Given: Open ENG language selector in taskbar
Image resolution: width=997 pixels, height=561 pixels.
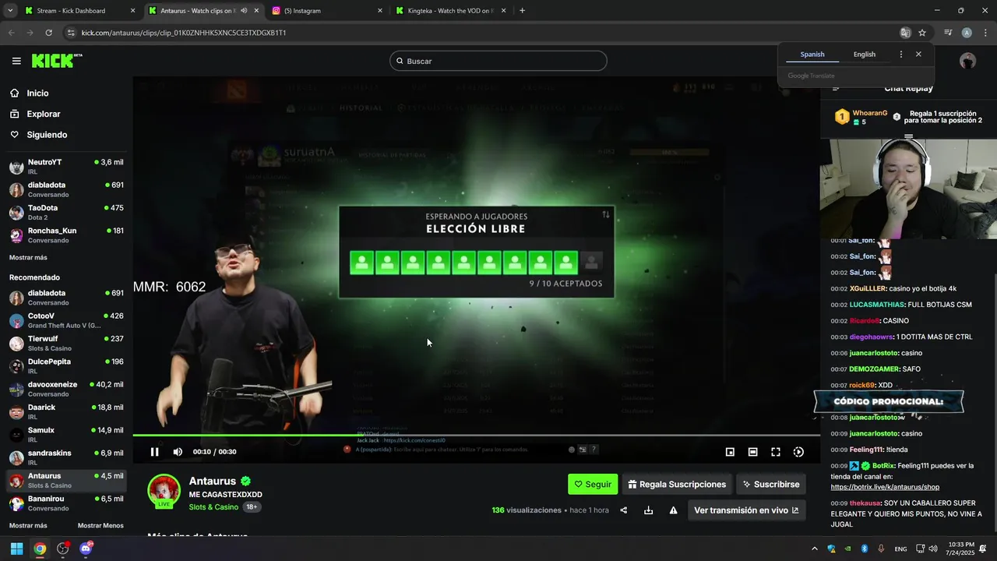Looking at the screenshot, I should click(900, 549).
